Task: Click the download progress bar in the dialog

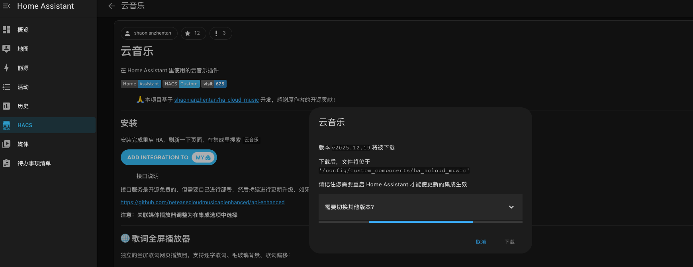Action: [x=421, y=222]
